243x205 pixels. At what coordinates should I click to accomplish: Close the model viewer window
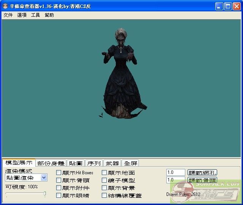236,6
